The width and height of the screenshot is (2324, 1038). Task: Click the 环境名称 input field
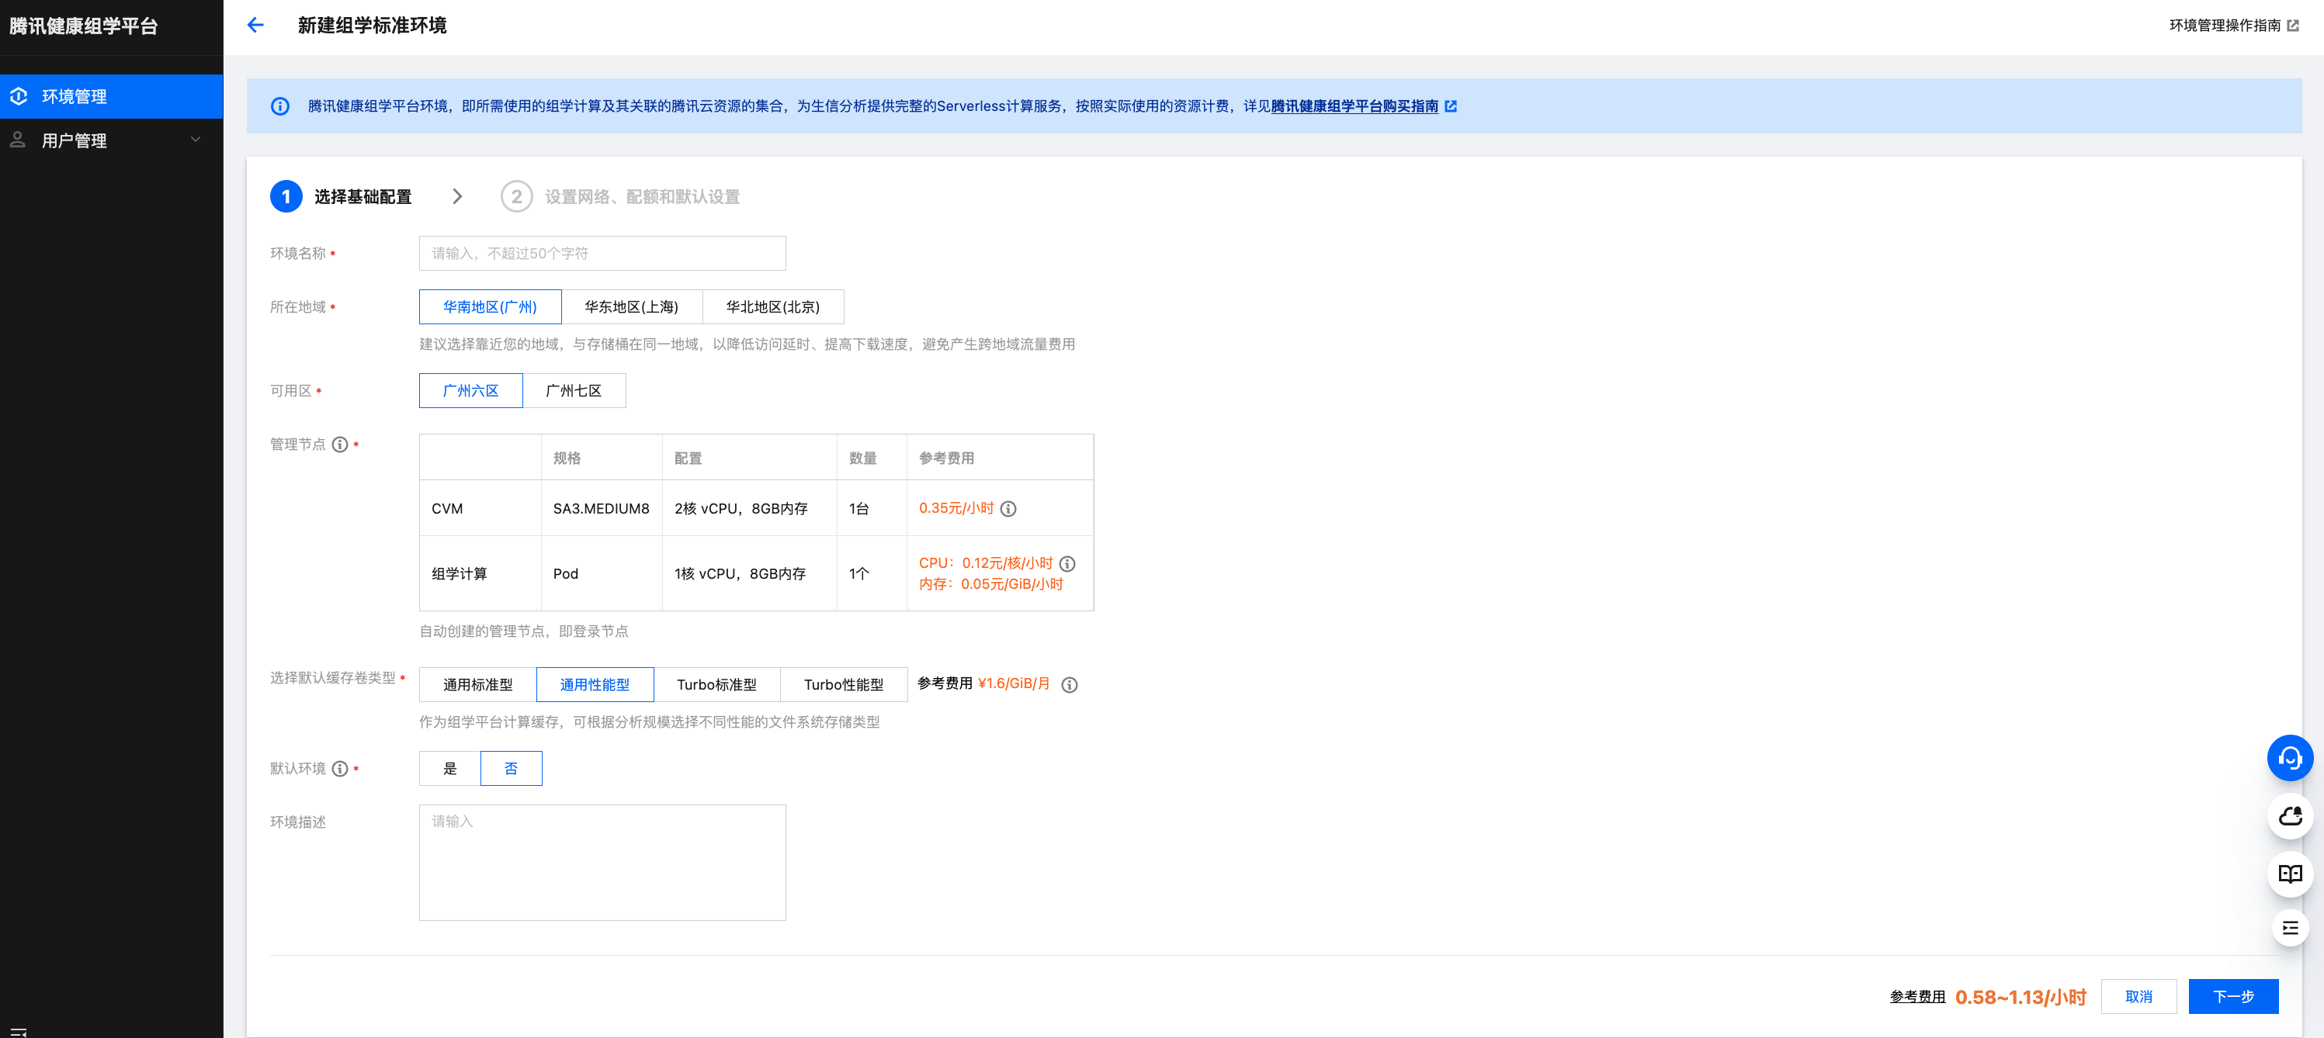pos(602,254)
